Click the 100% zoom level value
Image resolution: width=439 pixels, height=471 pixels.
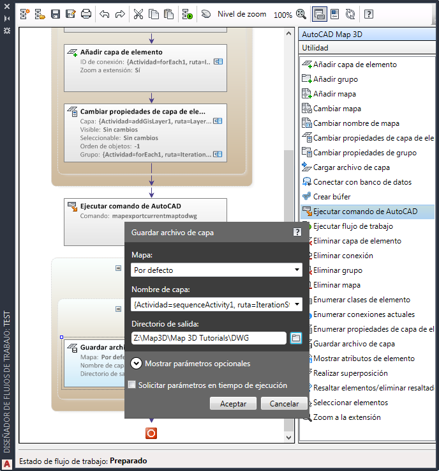pos(283,15)
